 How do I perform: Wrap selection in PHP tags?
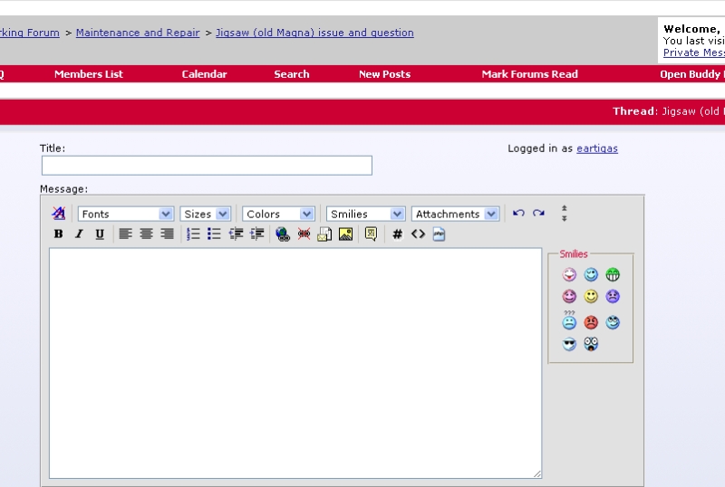(x=439, y=234)
